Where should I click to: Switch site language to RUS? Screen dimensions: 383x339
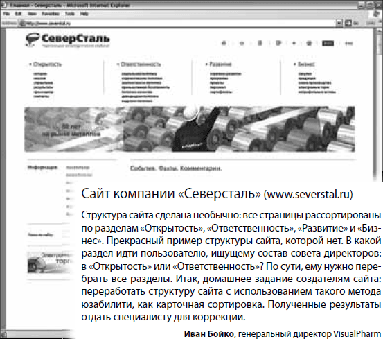(x=328, y=44)
